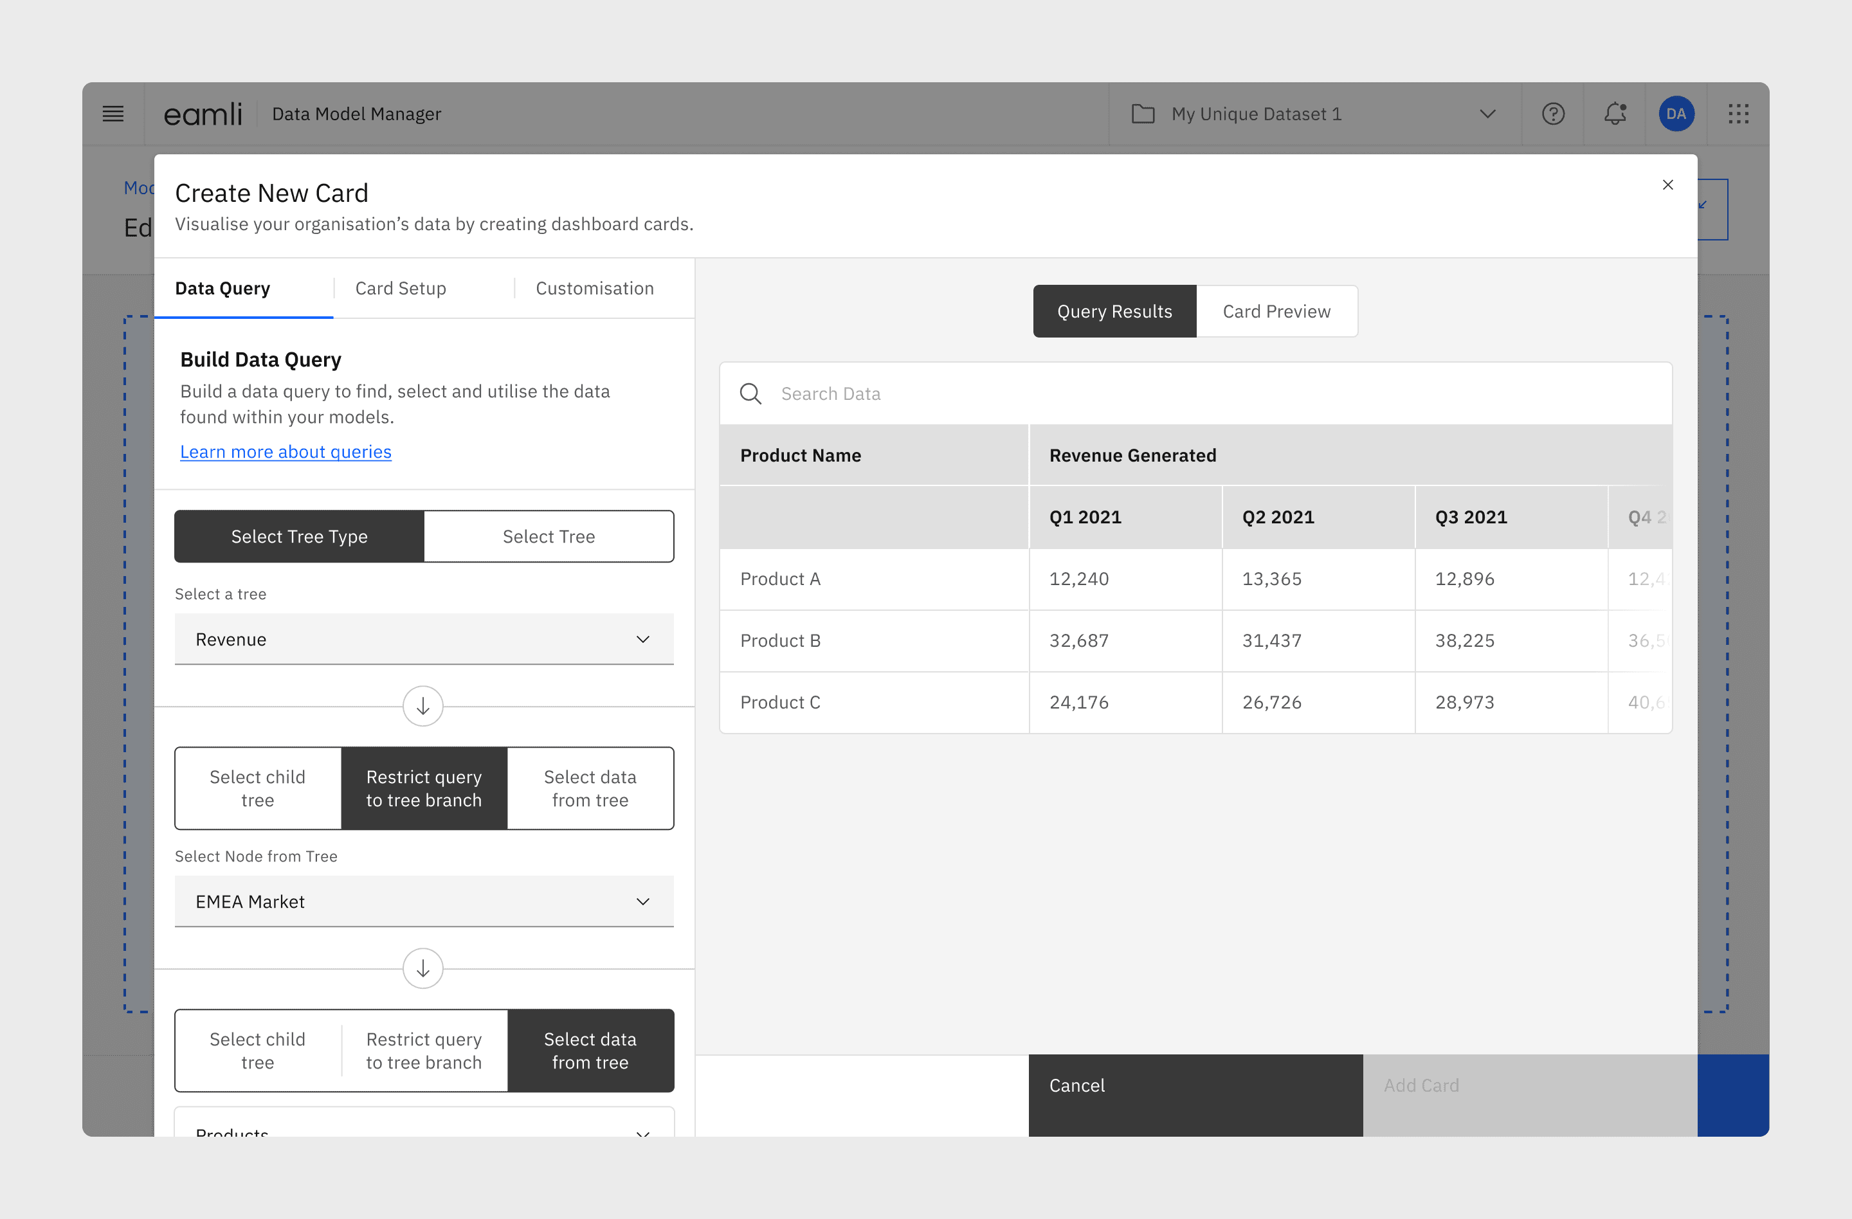Click the down arrow below EMEA Market
The image size is (1852, 1219).
[422, 968]
